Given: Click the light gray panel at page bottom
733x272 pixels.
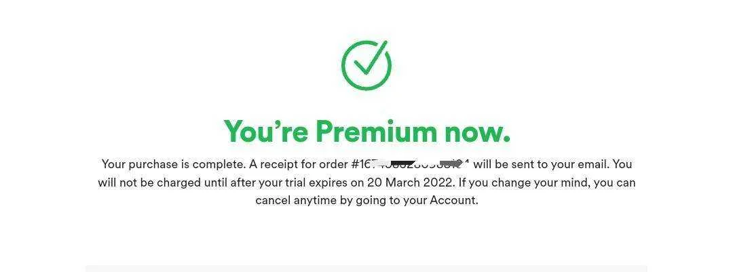Looking at the screenshot, I should coord(366,268).
